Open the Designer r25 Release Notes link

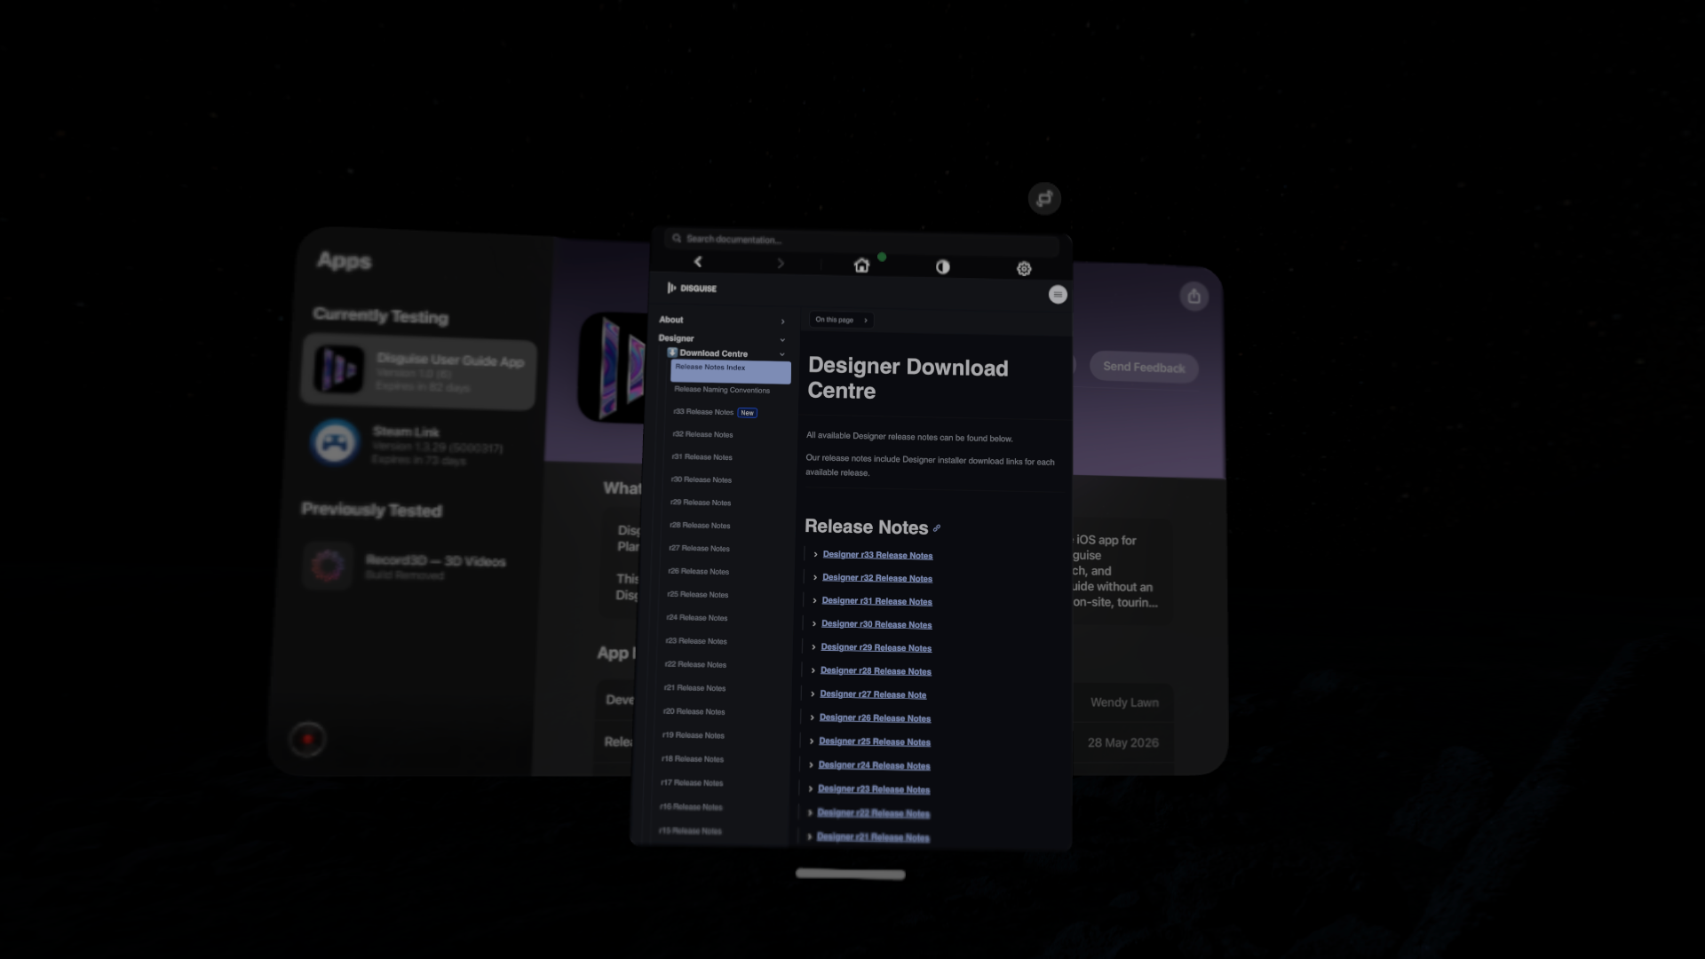[x=875, y=741]
